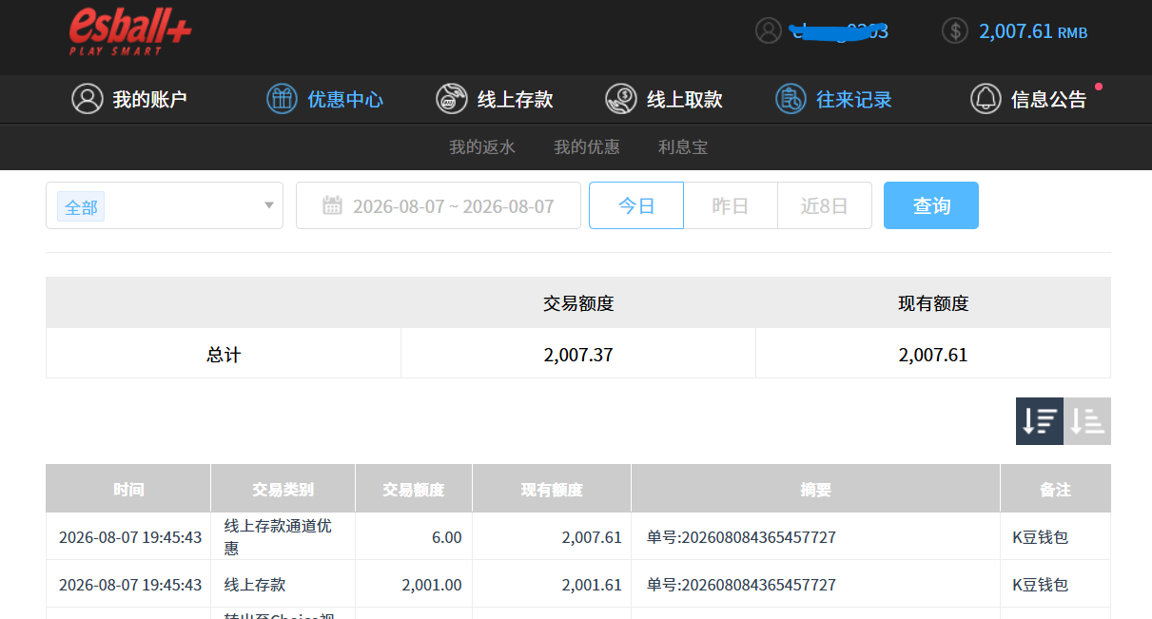The image size is (1152, 619).
Task: Click the 查询 search button
Action: [x=931, y=205]
